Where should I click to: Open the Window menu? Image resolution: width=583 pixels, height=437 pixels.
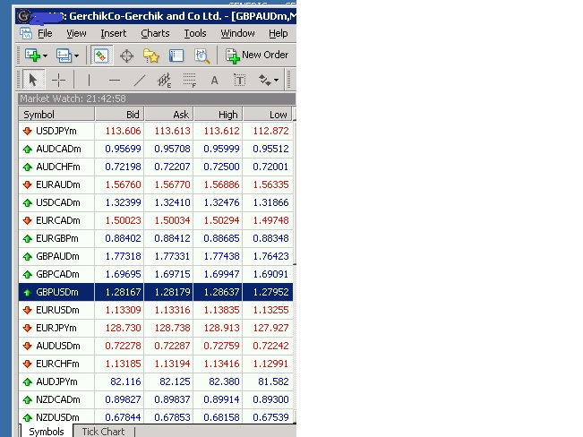(237, 33)
